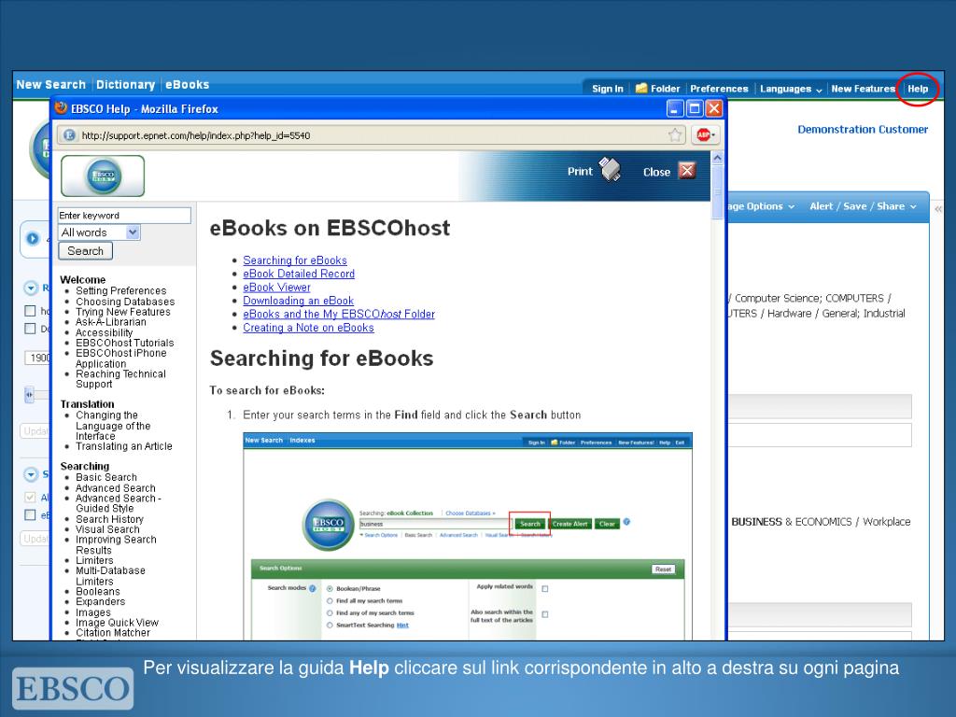Open Choosing Databases help topic
Viewport: 956px width, 717px height.
coord(125,302)
